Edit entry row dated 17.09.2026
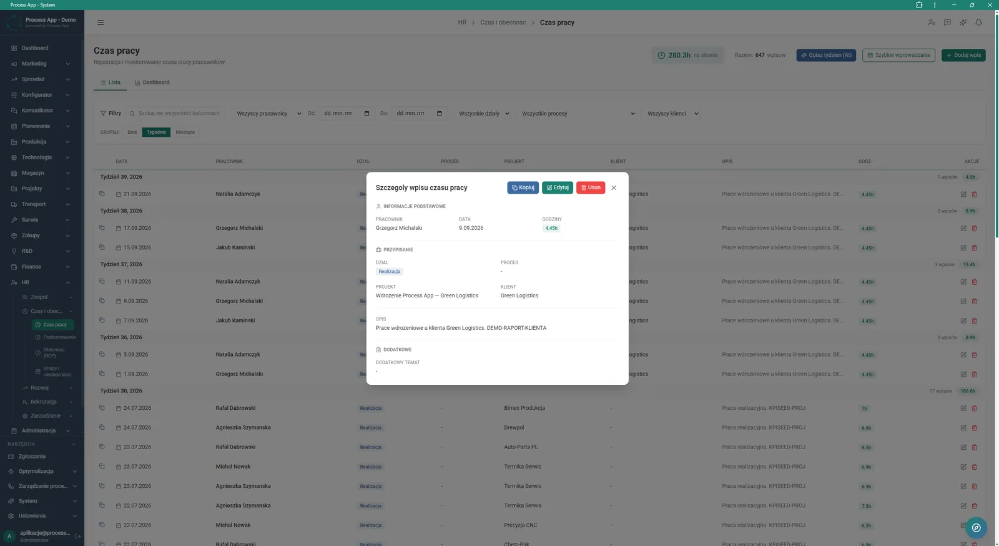Image resolution: width=999 pixels, height=546 pixels. click(963, 228)
